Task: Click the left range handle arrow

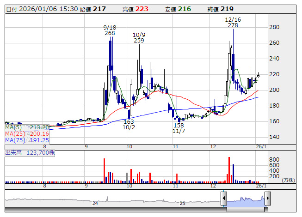Action: 224,199
